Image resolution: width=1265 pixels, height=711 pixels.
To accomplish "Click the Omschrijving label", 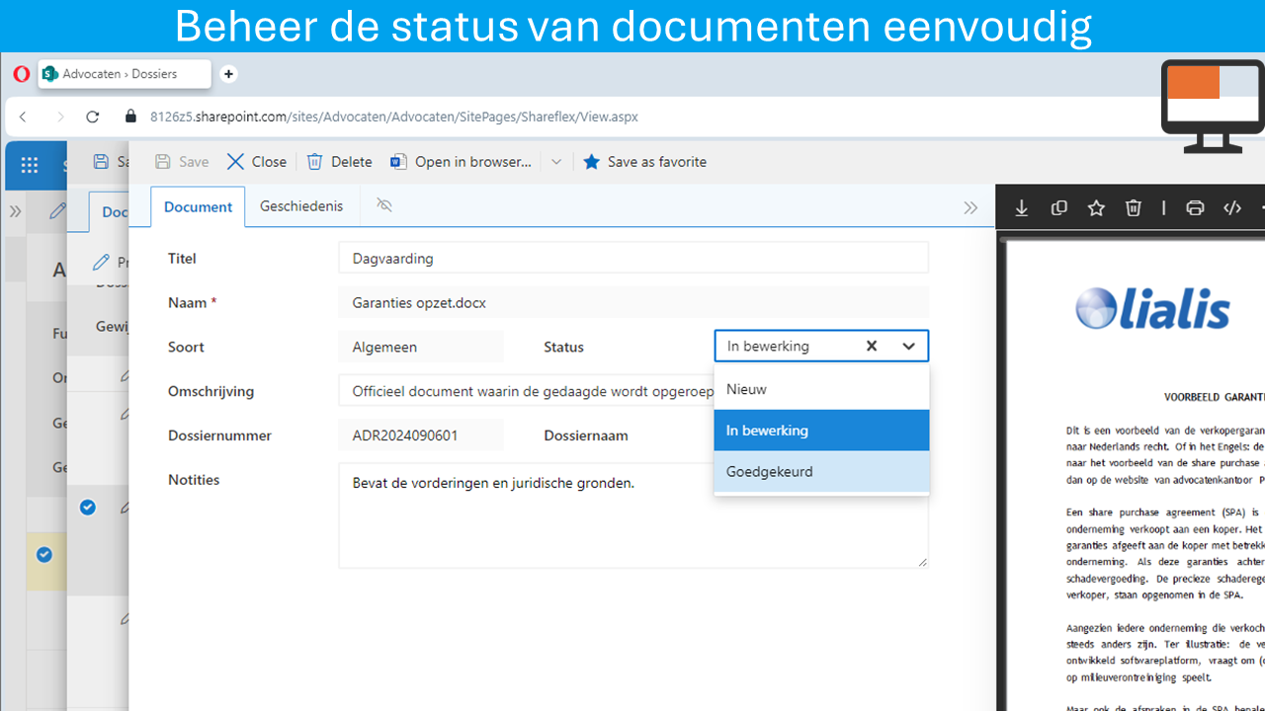I will [x=211, y=391].
